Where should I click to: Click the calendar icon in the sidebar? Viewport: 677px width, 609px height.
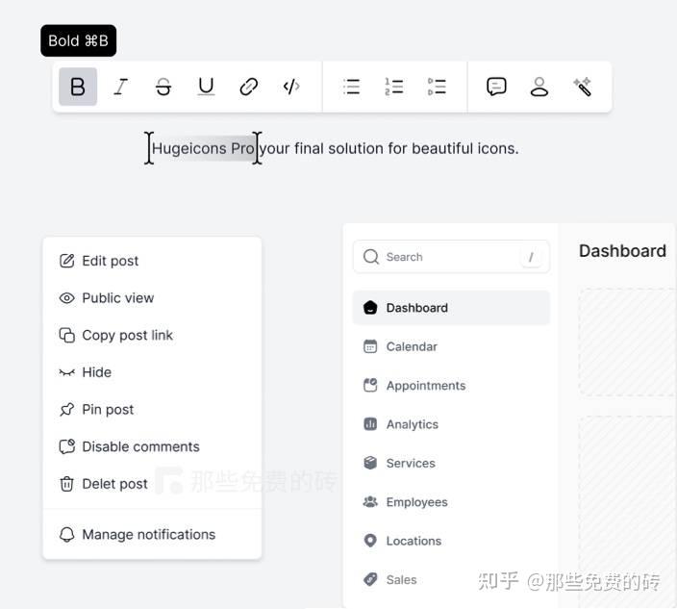[x=370, y=346]
